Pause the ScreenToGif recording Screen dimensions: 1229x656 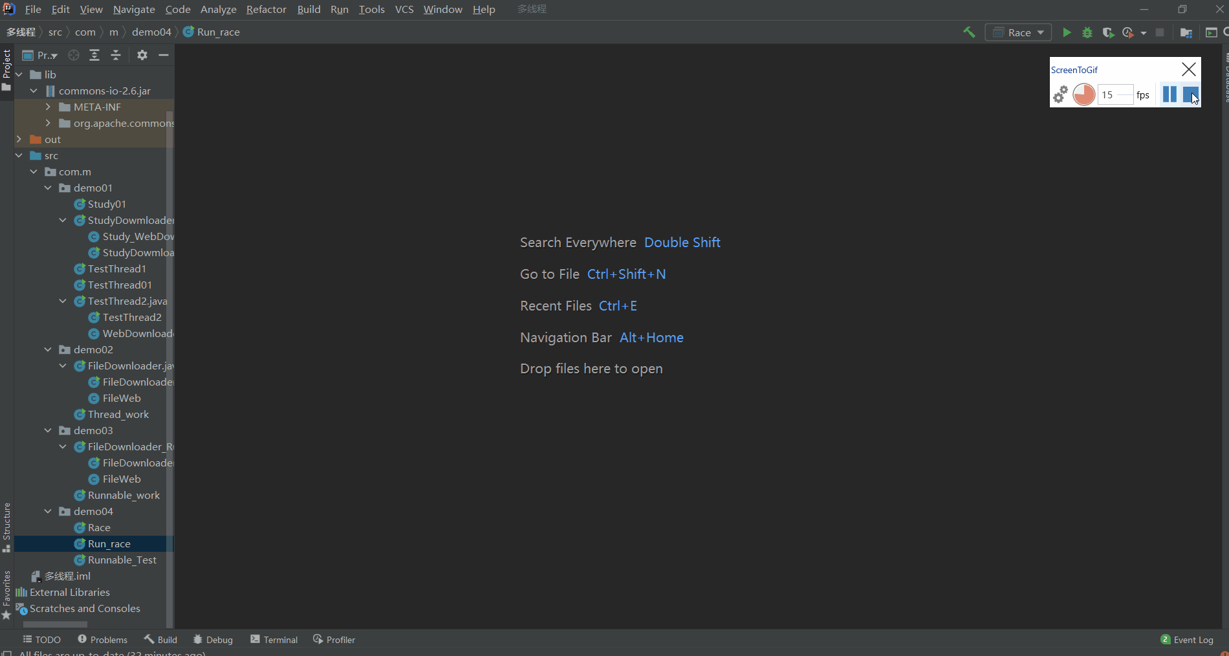click(x=1169, y=94)
